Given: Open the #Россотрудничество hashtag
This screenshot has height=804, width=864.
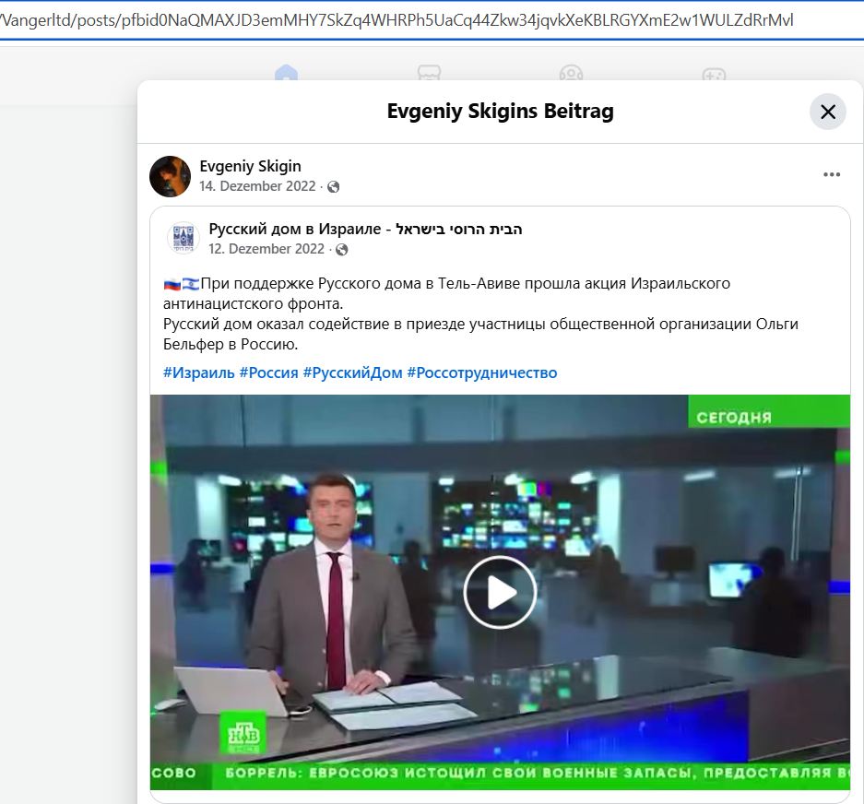Looking at the screenshot, I should (481, 372).
